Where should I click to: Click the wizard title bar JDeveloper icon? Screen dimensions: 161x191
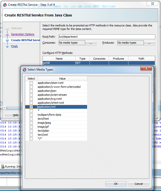5,5
